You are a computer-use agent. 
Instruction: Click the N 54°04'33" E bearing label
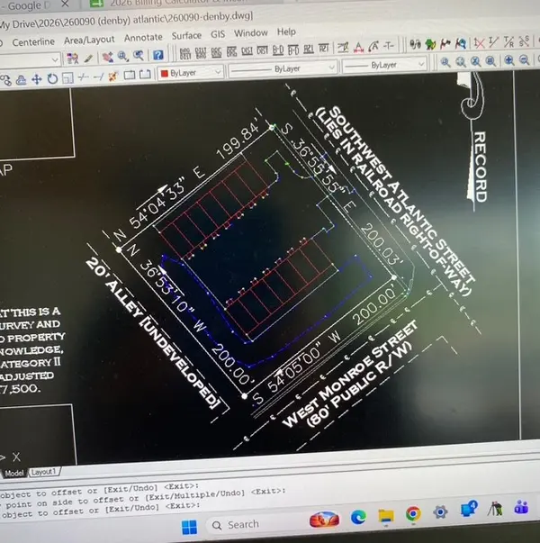tap(159, 204)
